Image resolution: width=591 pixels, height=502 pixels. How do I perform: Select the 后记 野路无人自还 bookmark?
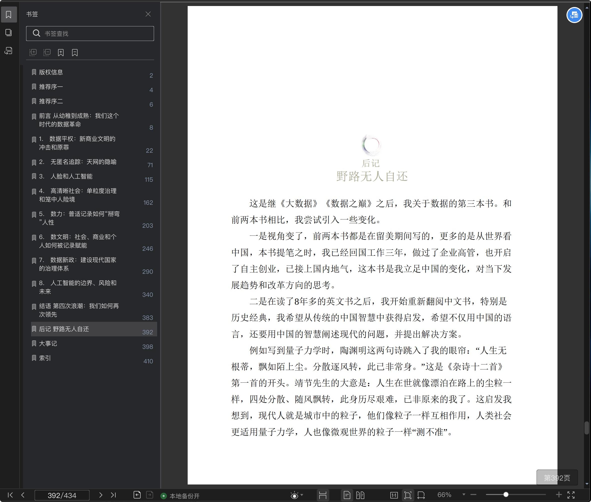click(x=94, y=329)
